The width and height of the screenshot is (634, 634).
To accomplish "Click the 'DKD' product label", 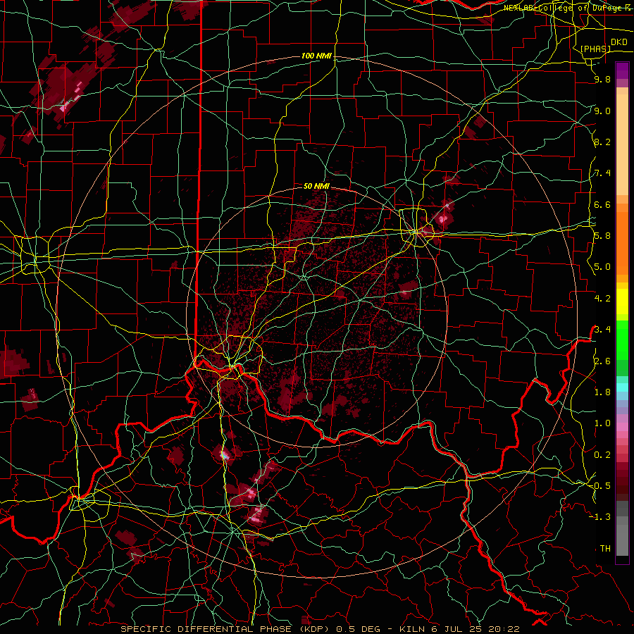I will click(x=619, y=42).
